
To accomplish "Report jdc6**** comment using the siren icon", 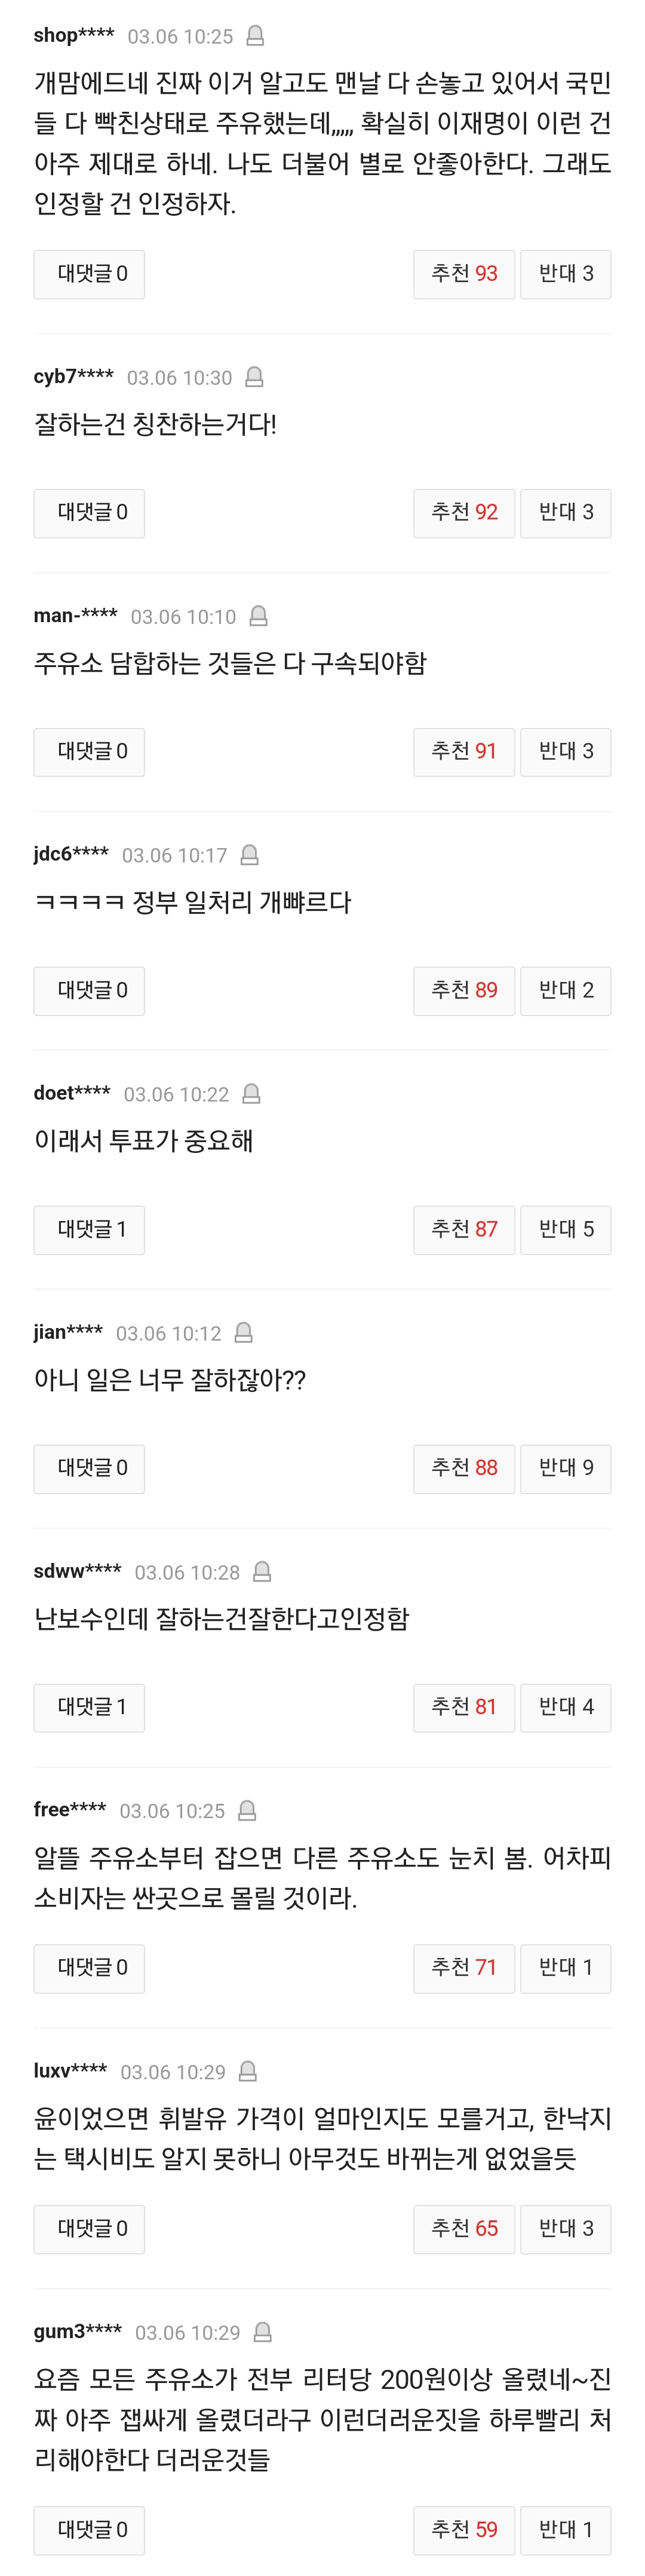I will pyautogui.click(x=250, y=855).
